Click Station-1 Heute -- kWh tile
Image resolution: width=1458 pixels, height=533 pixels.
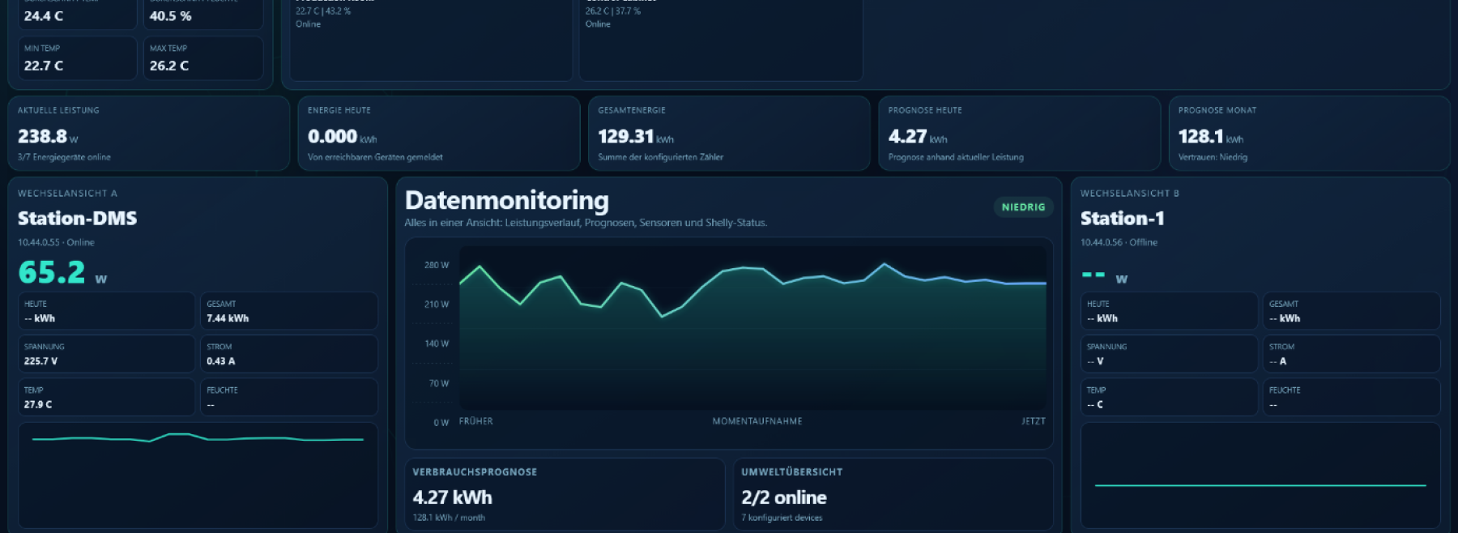[1169, 311]
